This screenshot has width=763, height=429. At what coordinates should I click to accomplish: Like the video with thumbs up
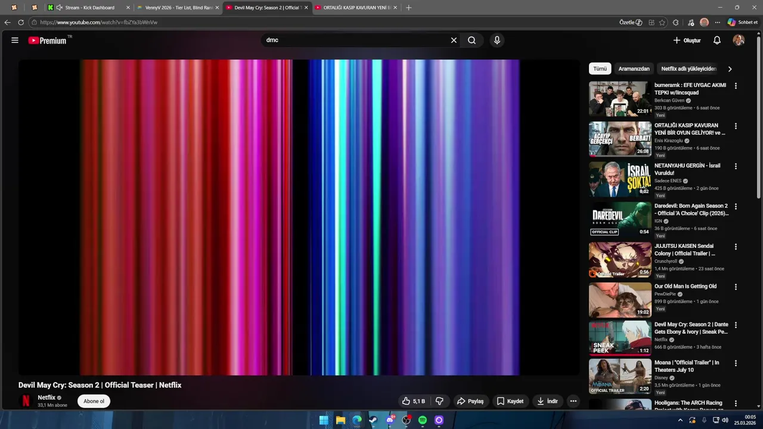tap(413, 401)
